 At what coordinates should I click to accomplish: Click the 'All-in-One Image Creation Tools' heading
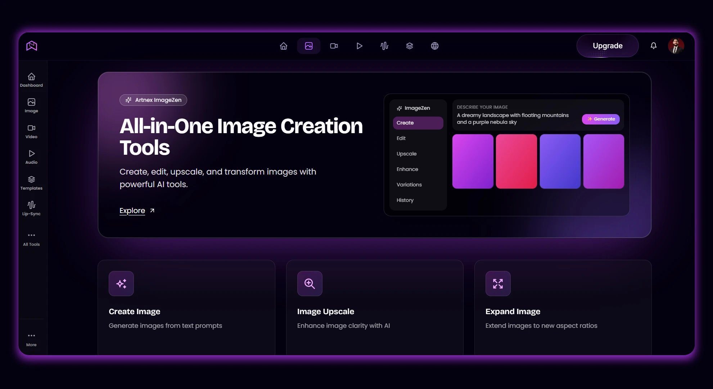point(241,137)
